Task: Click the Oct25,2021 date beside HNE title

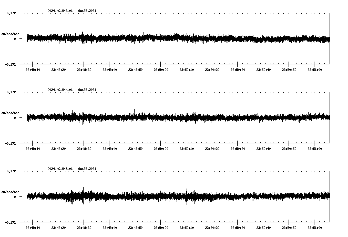Action: click(87, 11)
